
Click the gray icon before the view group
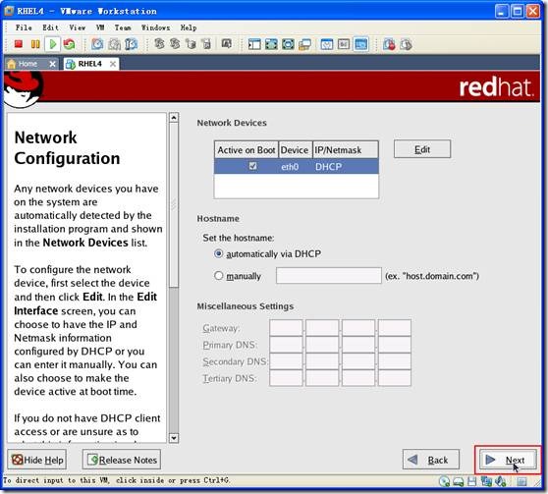[226, 43]
